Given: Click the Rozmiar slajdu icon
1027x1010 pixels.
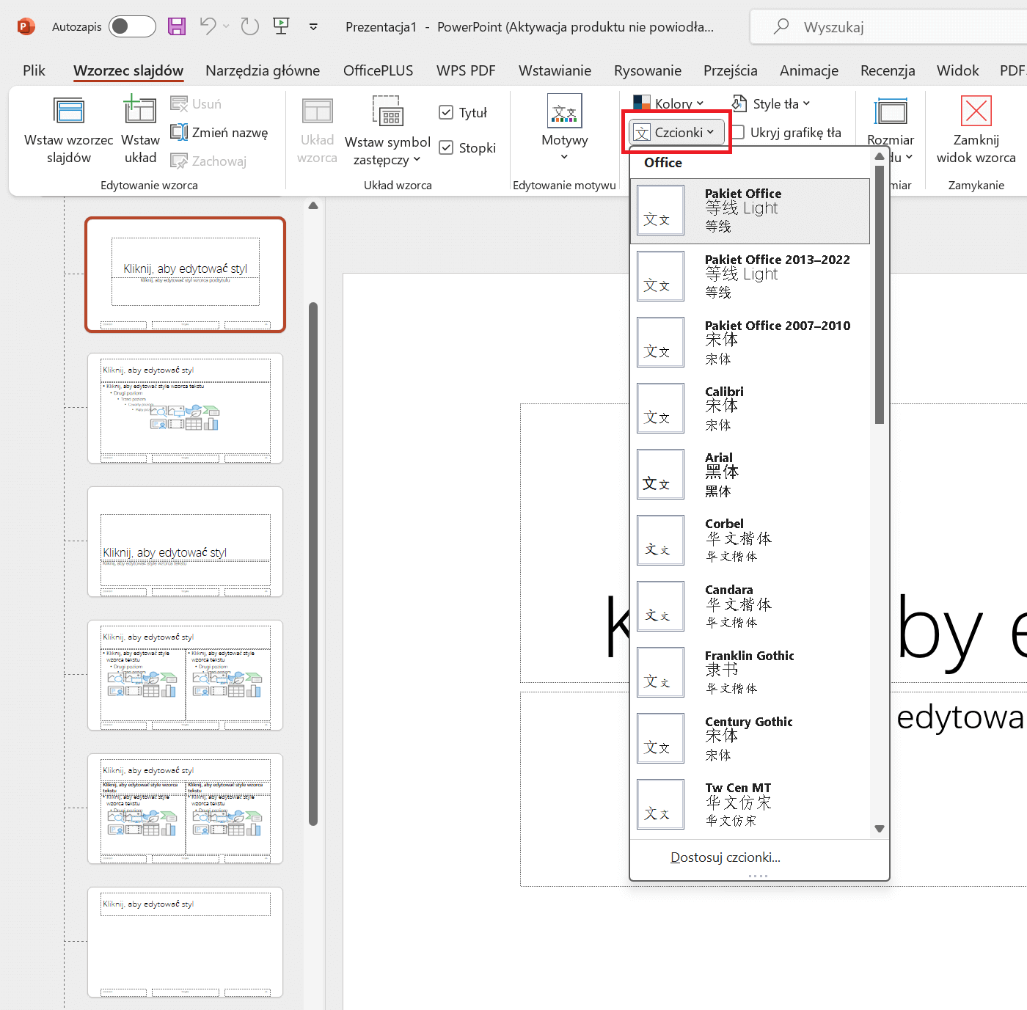Looking at the screenshot, I should pyautogui.click(x=891, y=112).
